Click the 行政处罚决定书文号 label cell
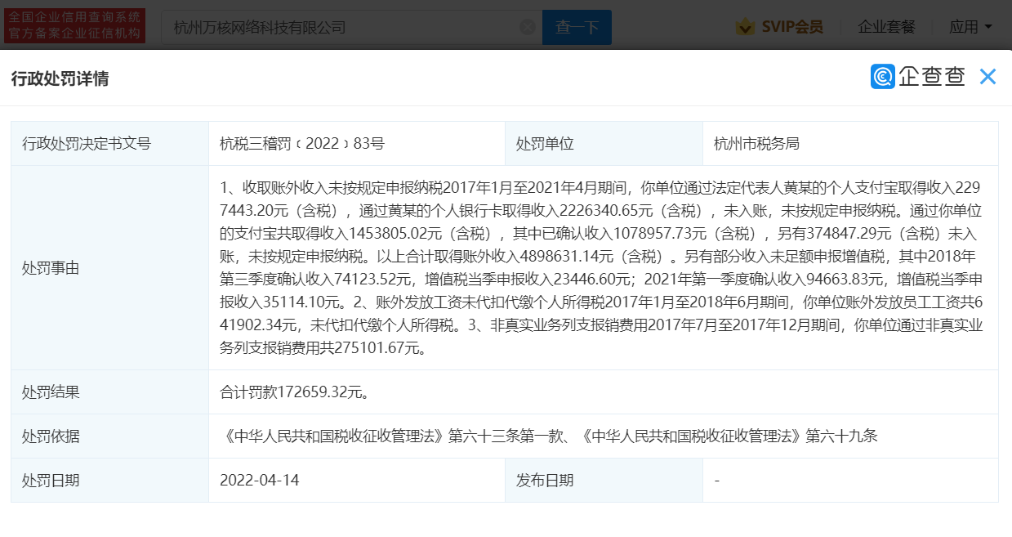Image resolution: width=1012 pixels, height=537 pixels. tap(87, 144)
